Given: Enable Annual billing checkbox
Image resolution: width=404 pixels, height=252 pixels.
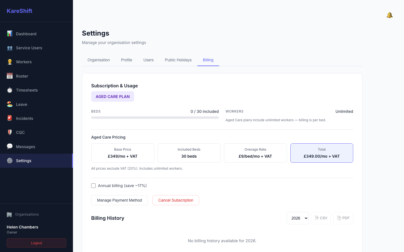Looking at the screenshot, I should 93,186.
